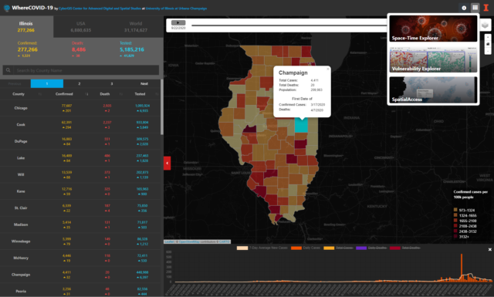Play the timeline animation
The height and width of the screenshot is (297, 494).
[x=178, y=22]
